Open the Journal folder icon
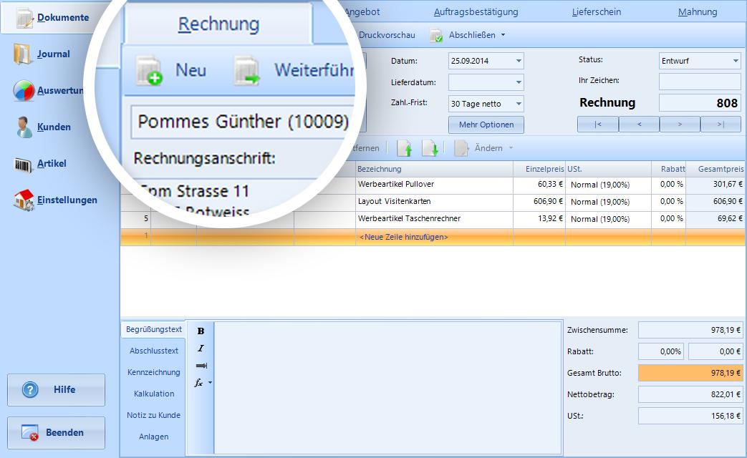 click(x=23, y=54)
